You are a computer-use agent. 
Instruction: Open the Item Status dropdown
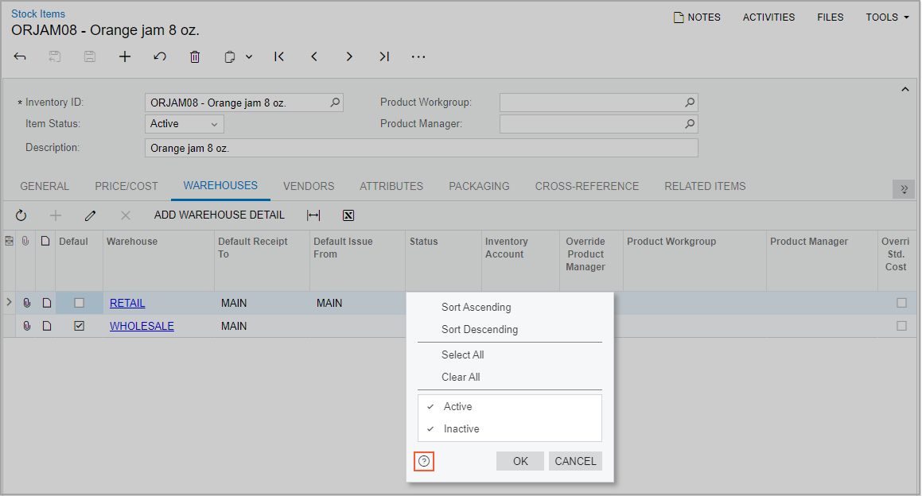[185, 124]
